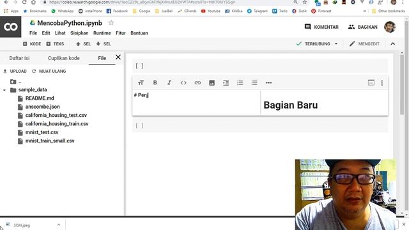Move cell down with SEL arrow
Image resolution: width=409 pixels, height=230 pixels.
[104, 44]
